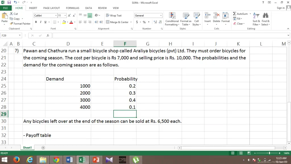
Task: Increase font size with the large A icon
Action: pyautogui.click(x=69, y=16)
